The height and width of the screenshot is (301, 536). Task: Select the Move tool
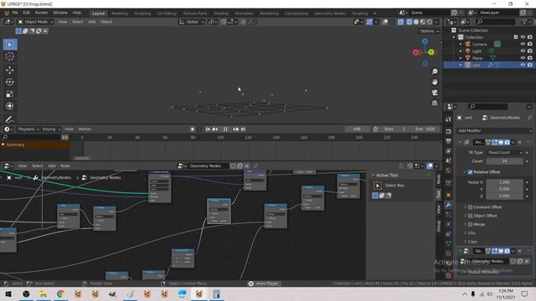coord(9,70)
